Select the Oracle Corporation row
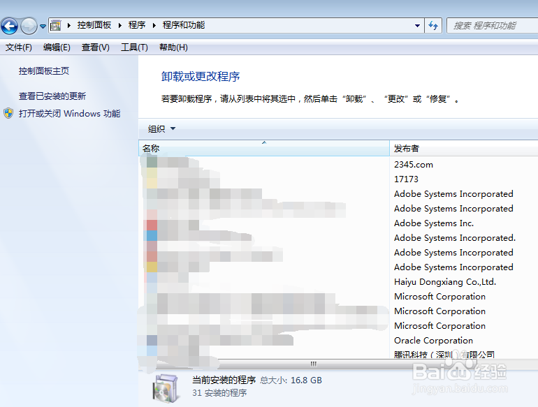The width and height of the screenshot is (538, 407). [338, 341]
